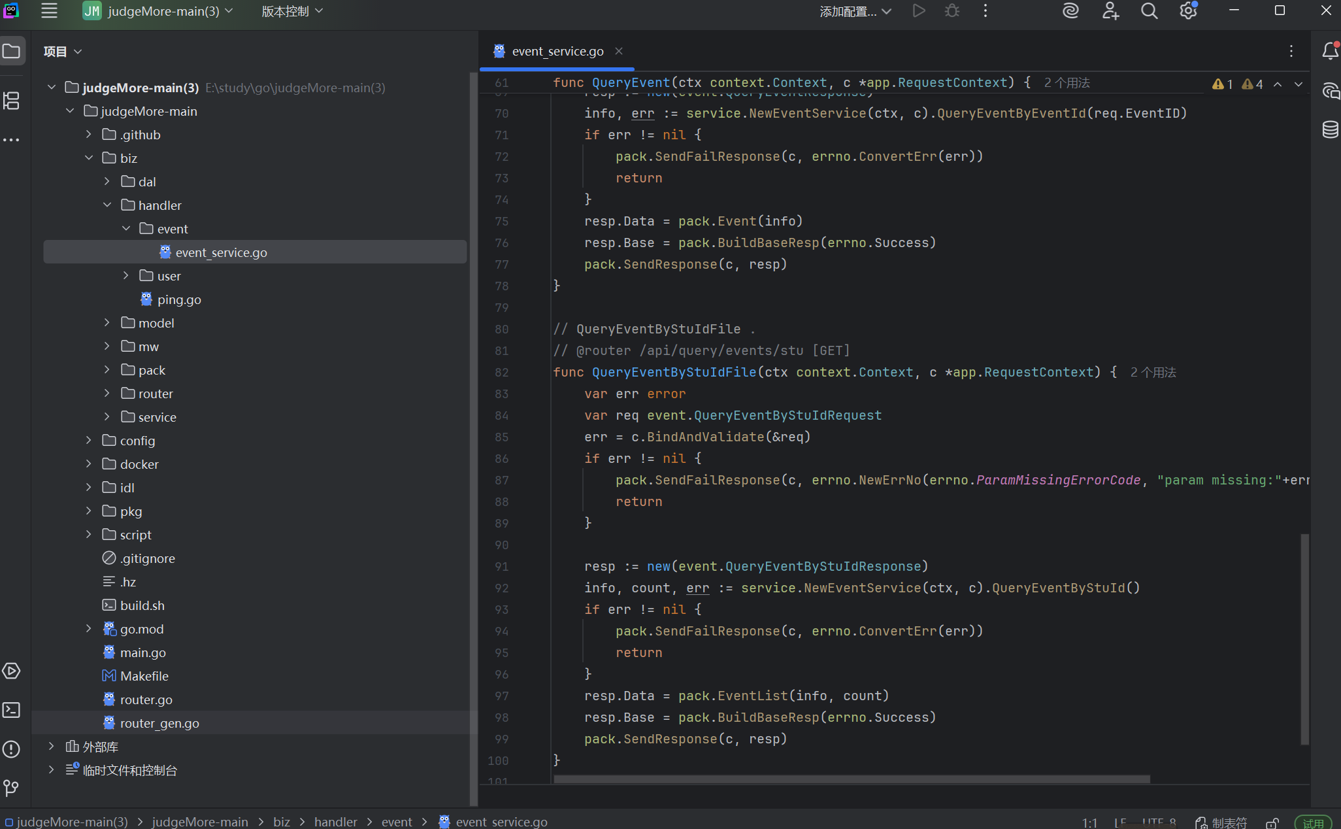Select the event_service.go editor tab

[x=557, y=51]
